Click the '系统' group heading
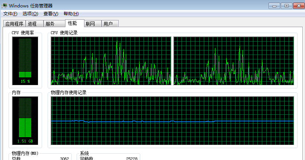The image size is (305, 160). pyautogui.click(x=84, y=153)
